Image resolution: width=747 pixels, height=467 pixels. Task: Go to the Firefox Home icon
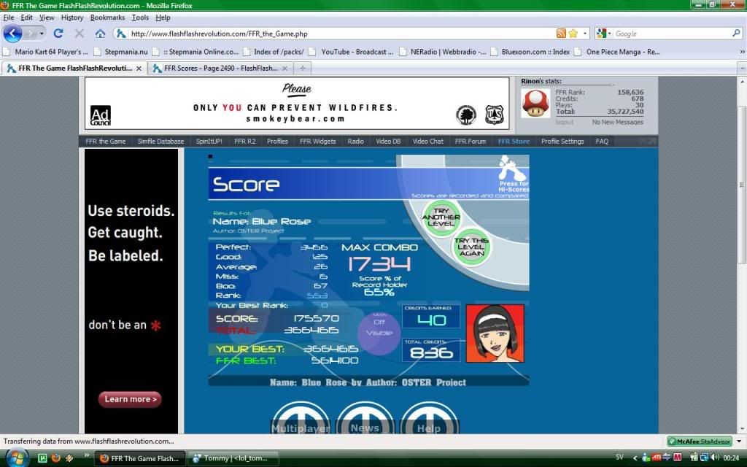[x=100, y=34]
